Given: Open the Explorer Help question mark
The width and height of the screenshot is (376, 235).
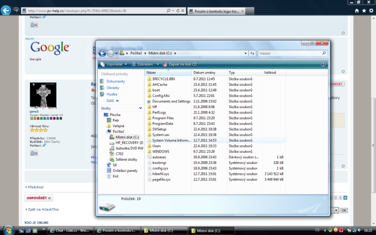Looking at the screenshot, I should [x=323, y=64].
